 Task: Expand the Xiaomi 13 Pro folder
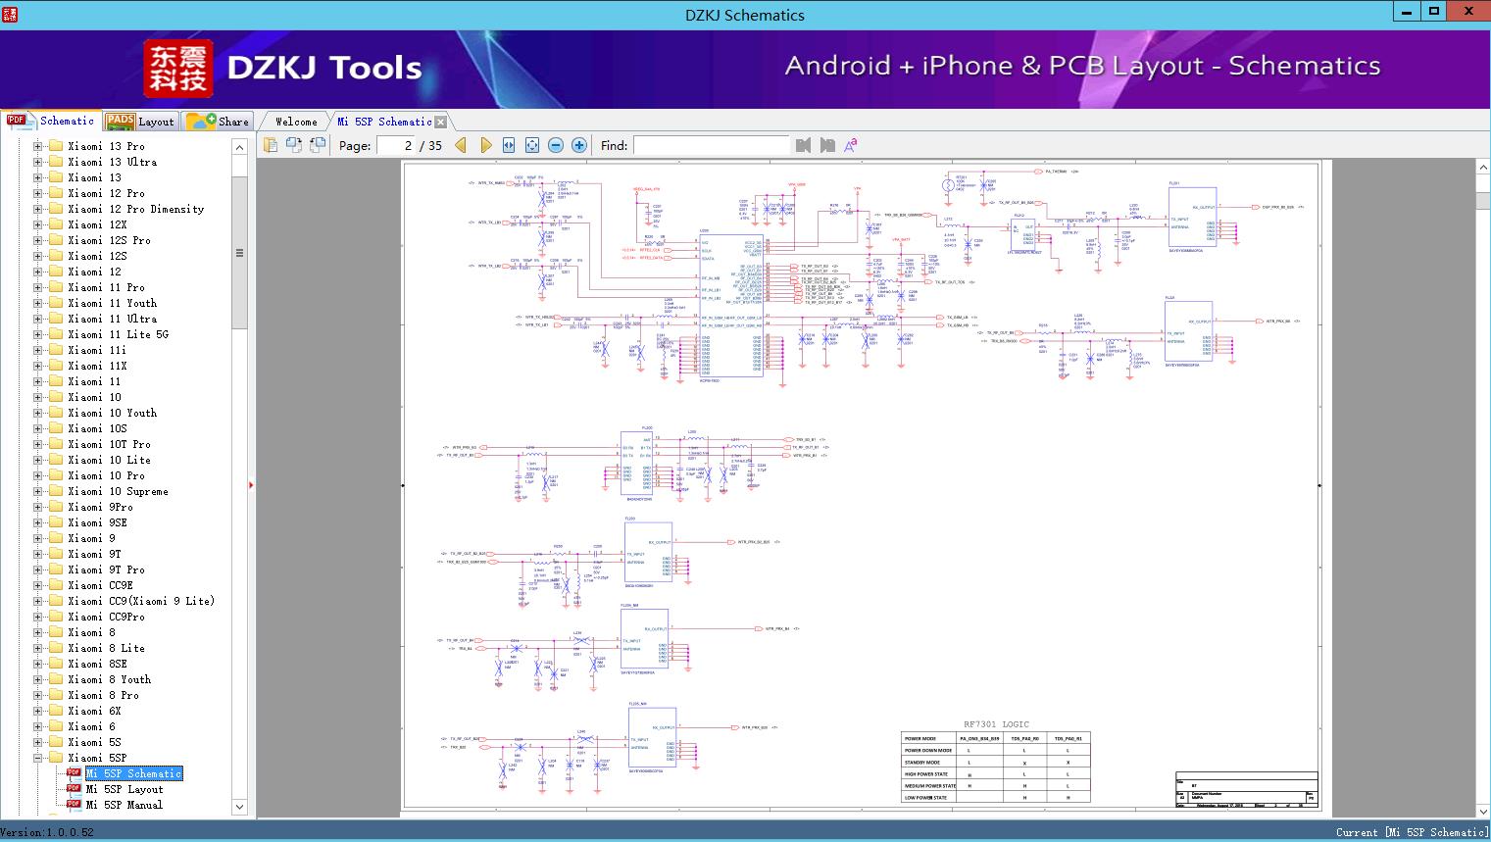38,146
